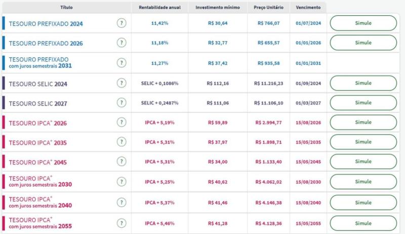The image size is (405, 234).
Task: Select the Vencimento column header
Action: [308, 8]
